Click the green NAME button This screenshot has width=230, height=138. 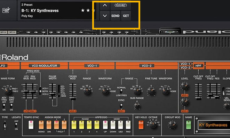coord(189,125)
